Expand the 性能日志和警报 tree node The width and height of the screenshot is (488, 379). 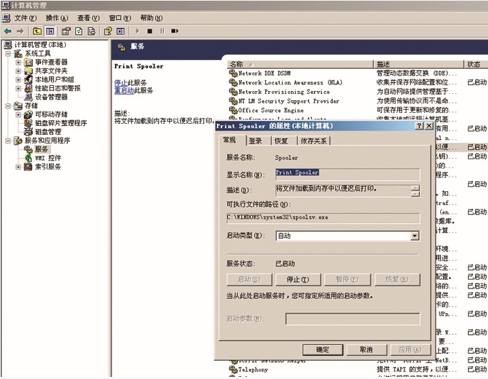[x=18, y=88]
